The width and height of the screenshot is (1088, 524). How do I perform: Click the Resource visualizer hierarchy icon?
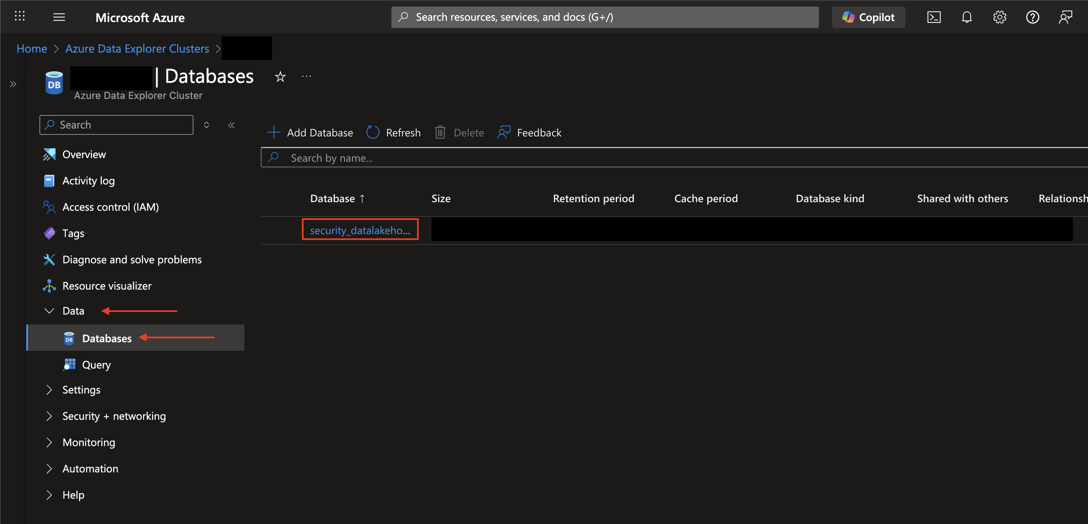click(x=49, y=286)
